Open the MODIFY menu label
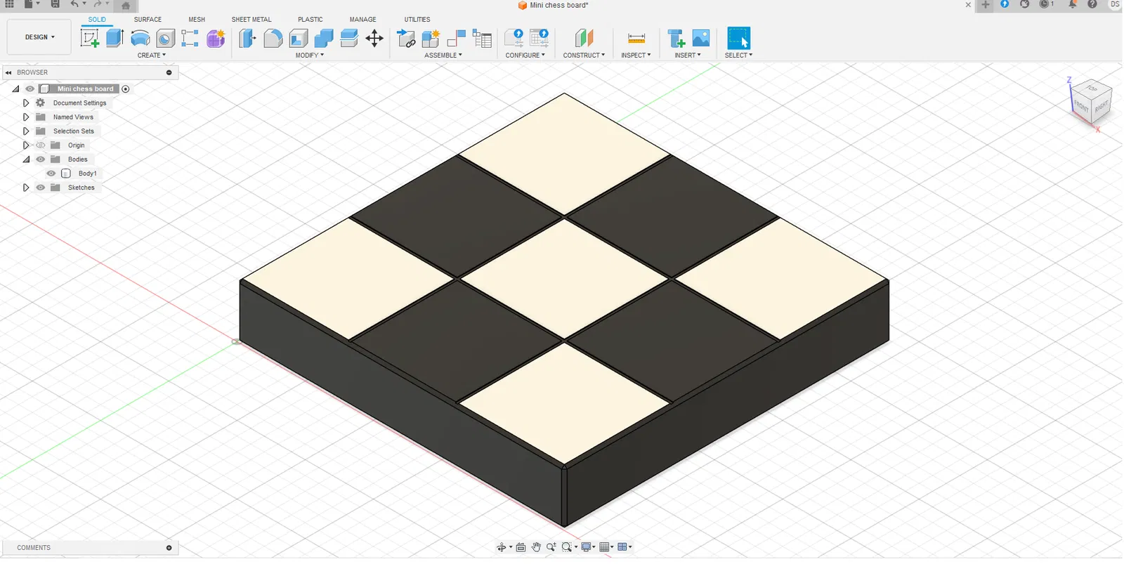Image resolution: width=1124 pixels, height=564 pixels. point(310,55)
